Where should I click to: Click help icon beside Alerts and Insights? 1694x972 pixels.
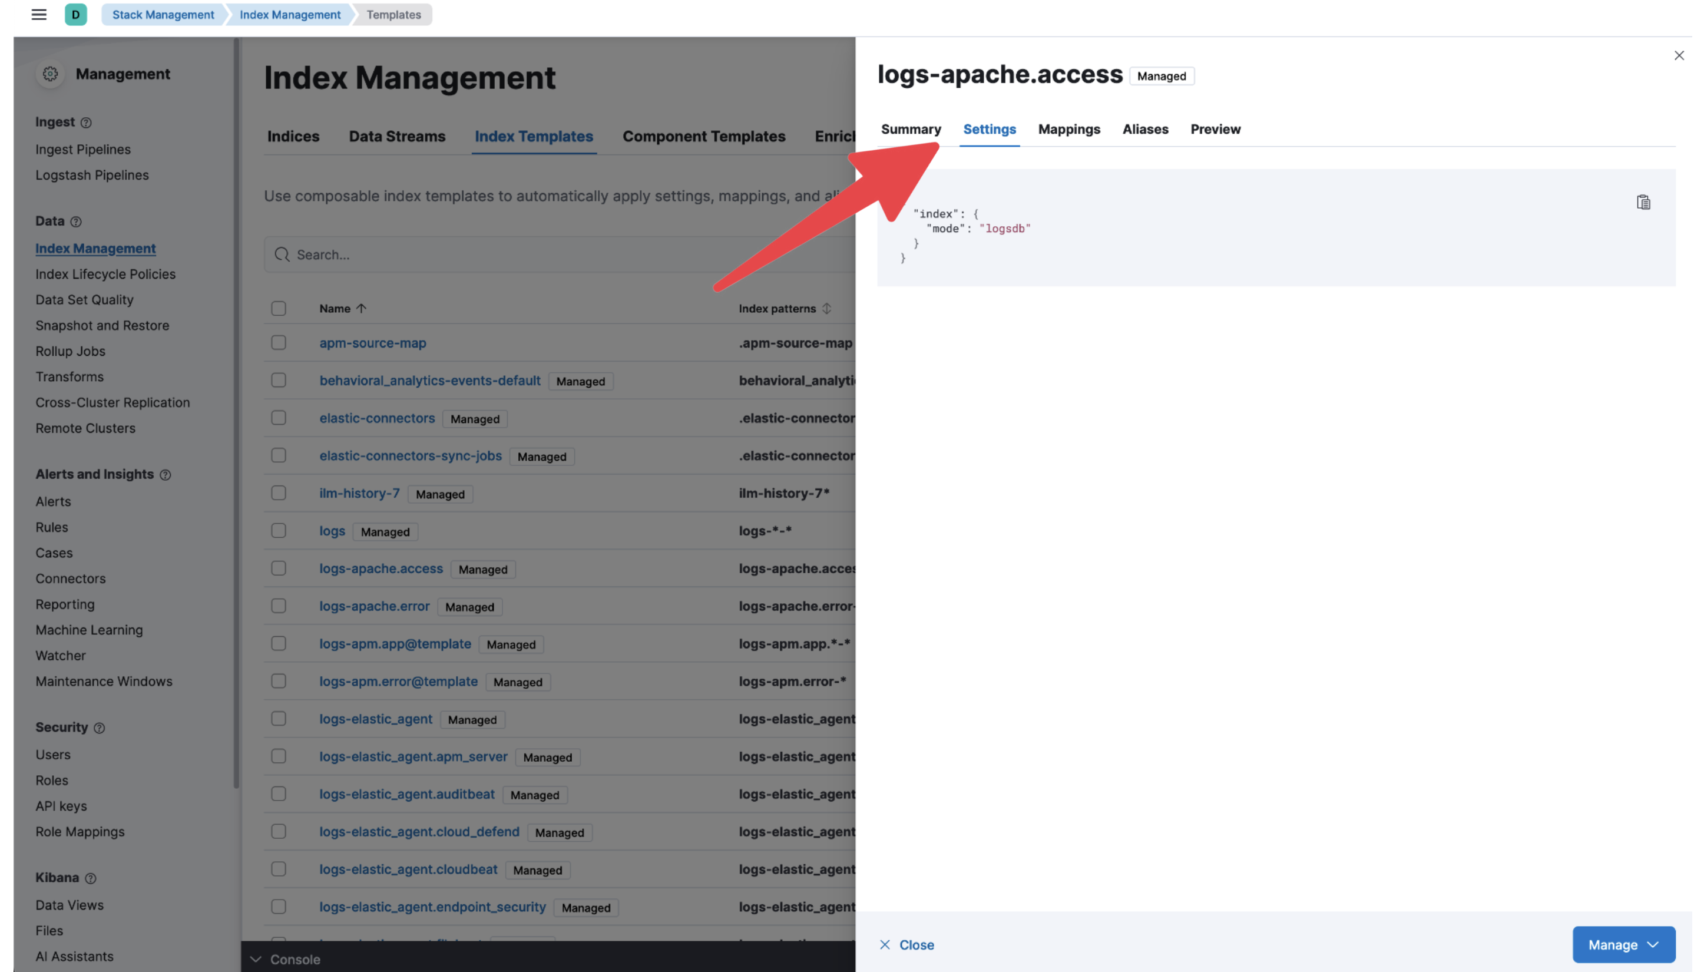166,475
